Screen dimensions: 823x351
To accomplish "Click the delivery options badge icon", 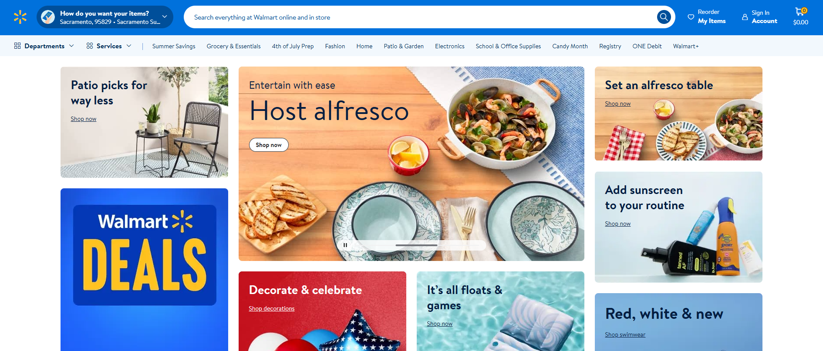I will 48,17.
